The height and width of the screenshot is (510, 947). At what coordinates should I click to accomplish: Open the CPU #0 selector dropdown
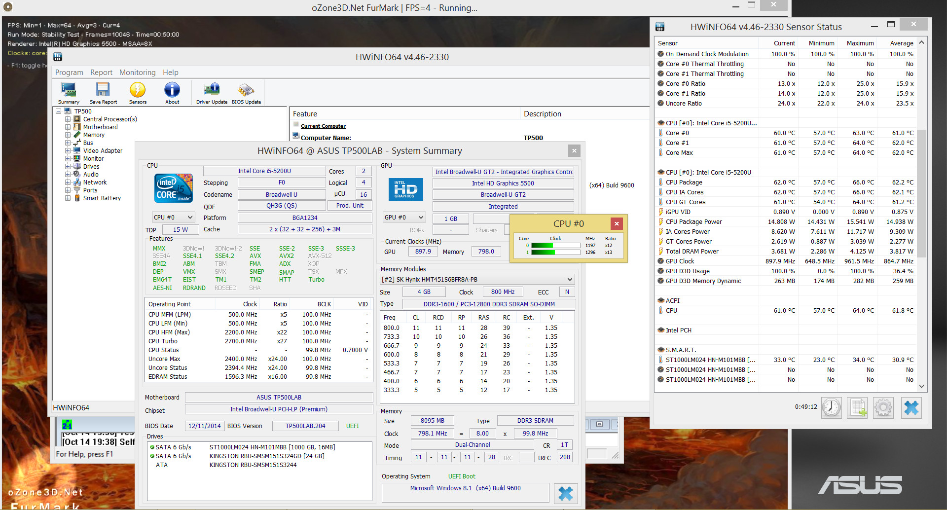pyautogui.click(x=173, y=217)
